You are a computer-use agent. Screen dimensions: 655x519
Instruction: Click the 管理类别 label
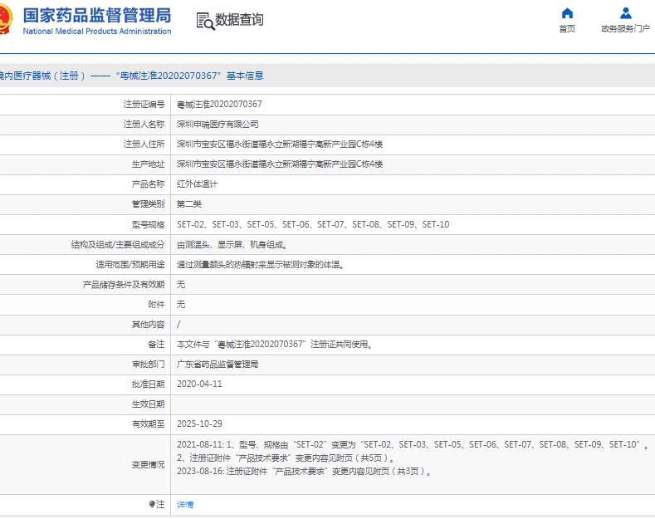(x=148, y=204)
